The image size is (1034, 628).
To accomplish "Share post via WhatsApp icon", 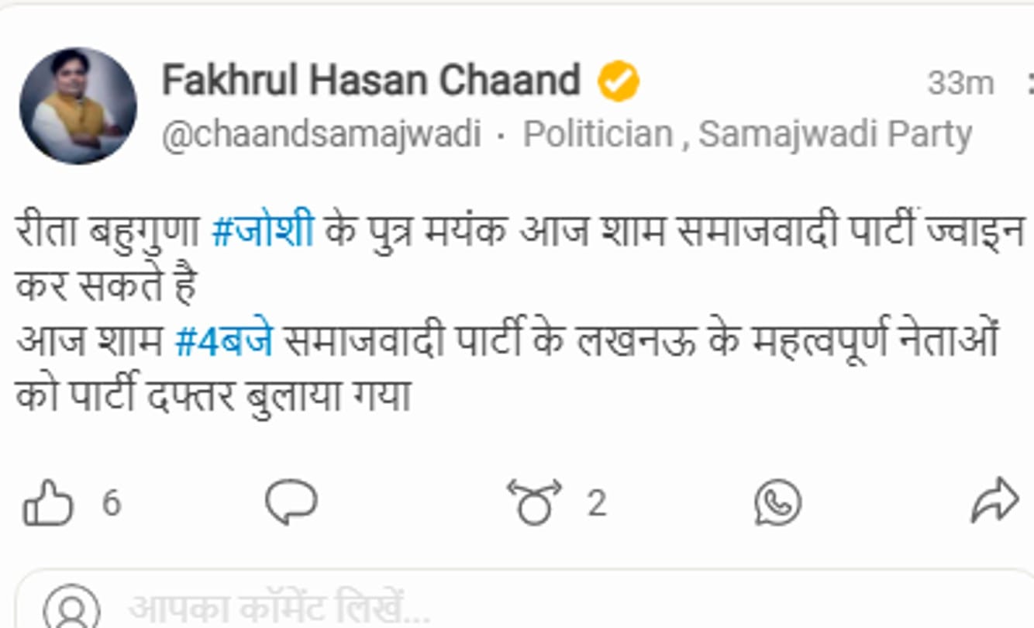I will [777, 503].
